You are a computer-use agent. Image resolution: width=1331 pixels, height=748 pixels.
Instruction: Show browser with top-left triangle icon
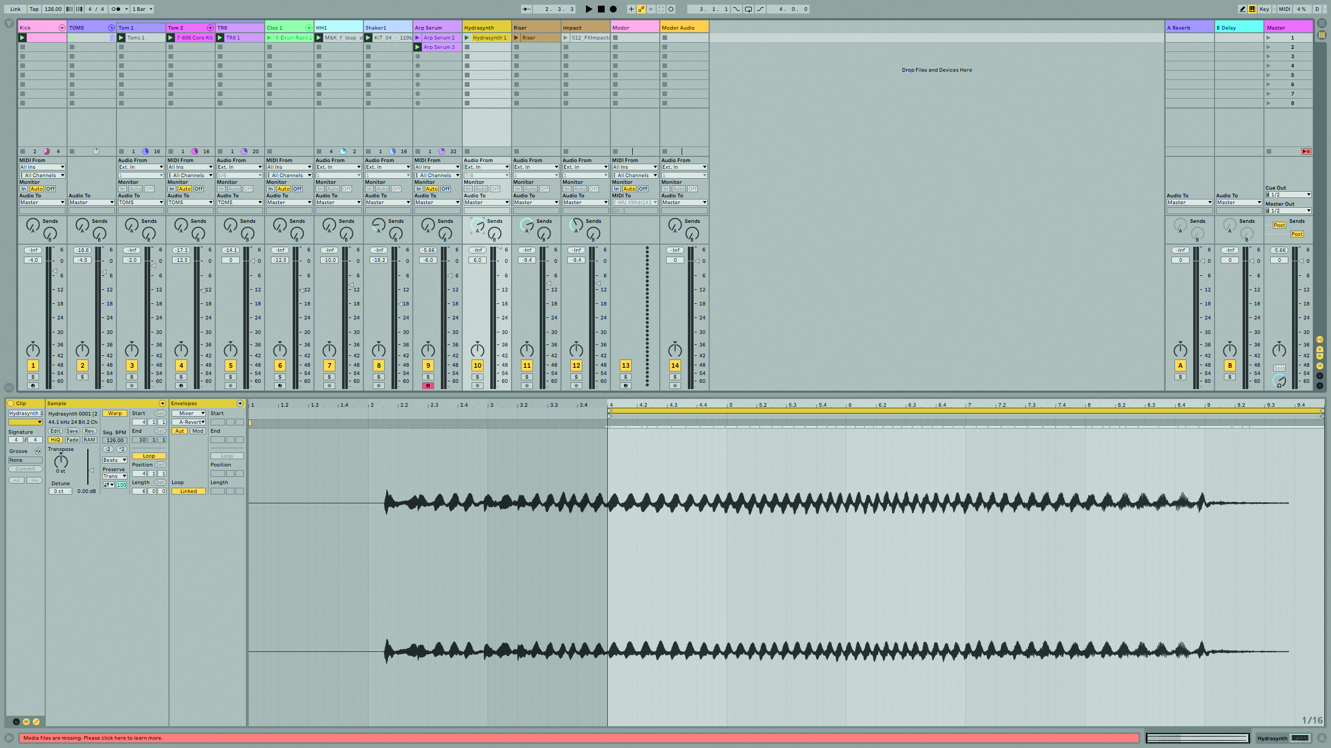click(x=9, y=23)
